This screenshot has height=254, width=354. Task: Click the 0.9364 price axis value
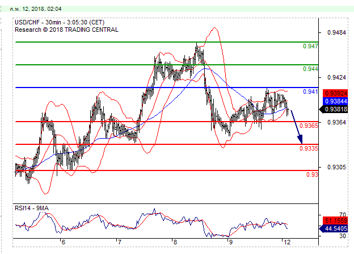click(x=336, y=122)
